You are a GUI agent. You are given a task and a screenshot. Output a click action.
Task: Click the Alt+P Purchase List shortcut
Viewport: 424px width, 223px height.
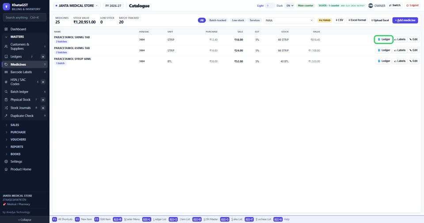[257, 219]
